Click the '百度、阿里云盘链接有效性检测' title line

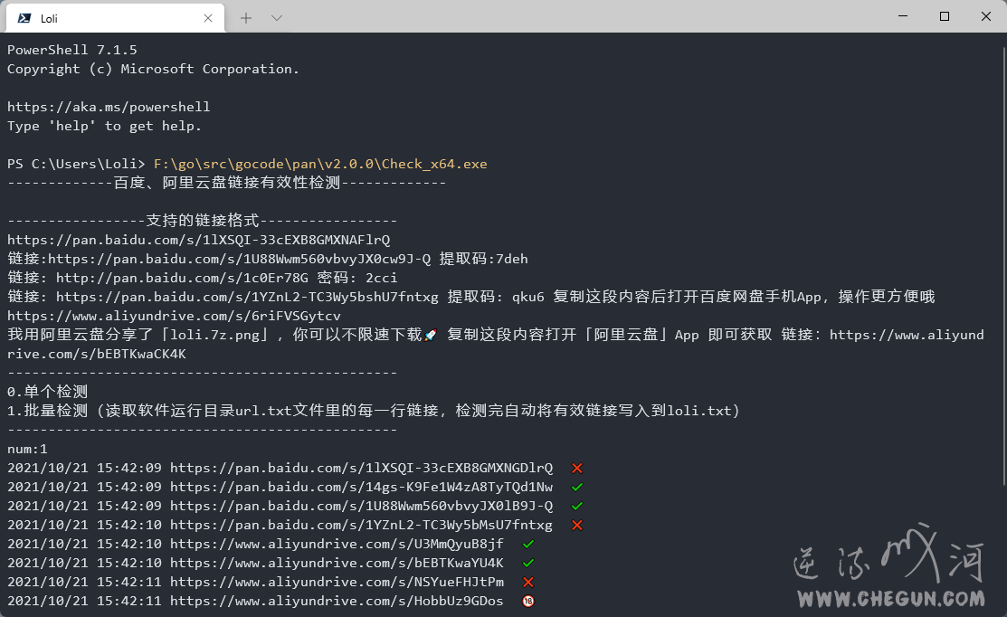point(227,183)
